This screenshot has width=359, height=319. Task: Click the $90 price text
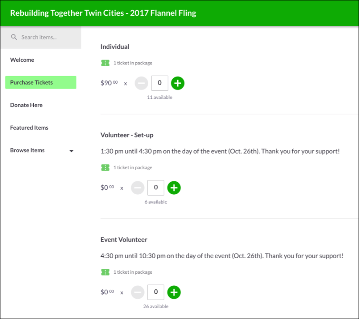click(x=109, y=83)
